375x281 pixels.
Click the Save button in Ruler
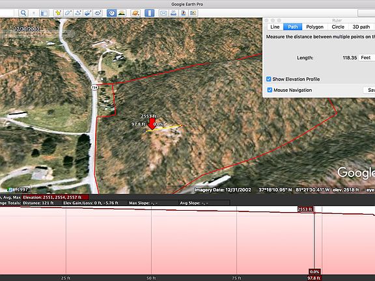coord(370,90)
